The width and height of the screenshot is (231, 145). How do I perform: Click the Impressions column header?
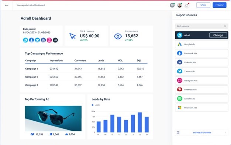(56, 61)
